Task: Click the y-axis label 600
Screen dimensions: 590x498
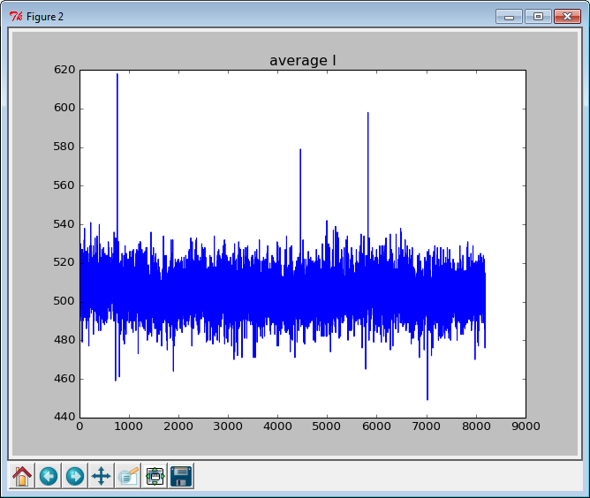Action: [64, 108]
